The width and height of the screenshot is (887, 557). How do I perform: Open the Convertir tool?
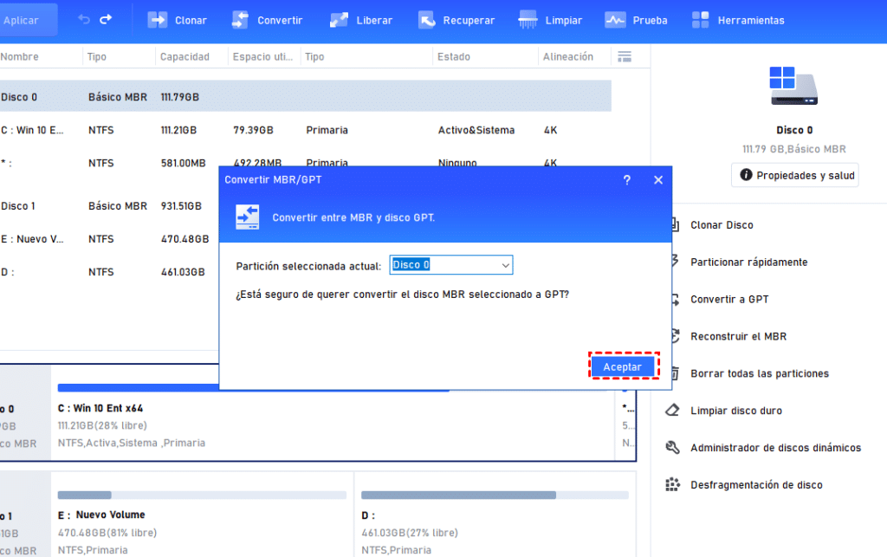(x=267, y=21)
